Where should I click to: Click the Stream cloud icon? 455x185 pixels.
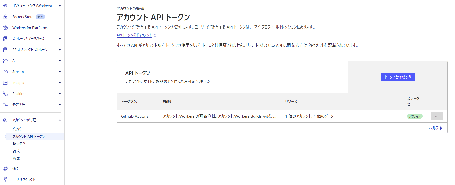pyautogui.click(x=5, y=72)
